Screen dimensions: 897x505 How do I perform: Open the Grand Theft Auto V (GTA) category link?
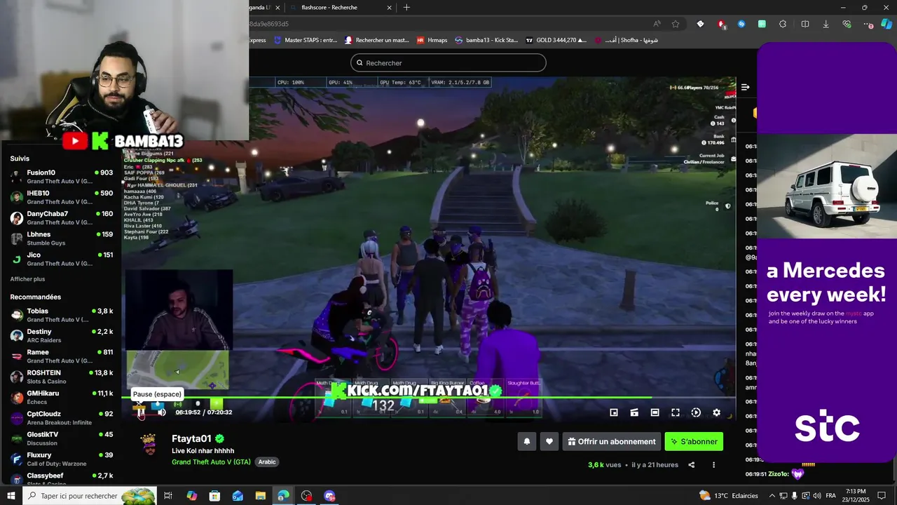211,462
